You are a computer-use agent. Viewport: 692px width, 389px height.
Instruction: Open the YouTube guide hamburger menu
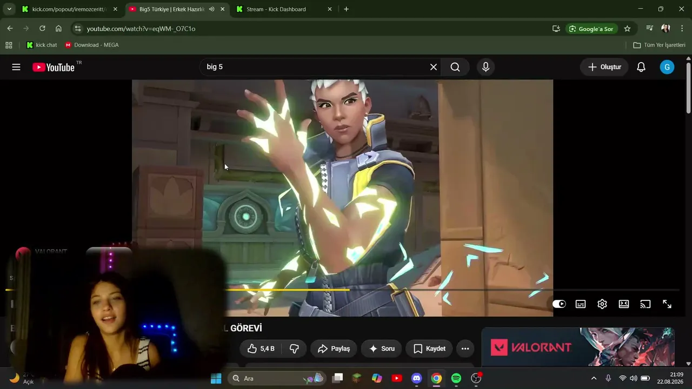click(16, 67)
